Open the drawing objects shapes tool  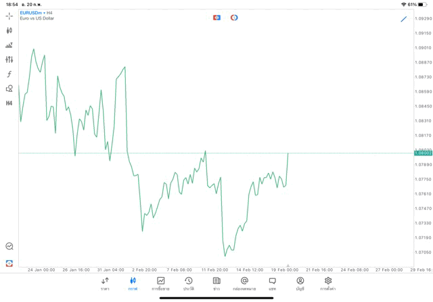pyautogui.click(x=9, y=89)
